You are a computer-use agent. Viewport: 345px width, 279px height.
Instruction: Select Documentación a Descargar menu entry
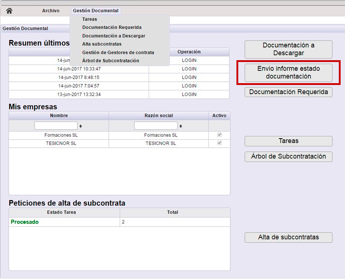114,36
